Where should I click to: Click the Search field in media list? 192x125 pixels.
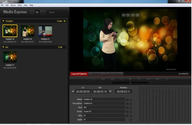pyautogui.click(x=57, y=12)
